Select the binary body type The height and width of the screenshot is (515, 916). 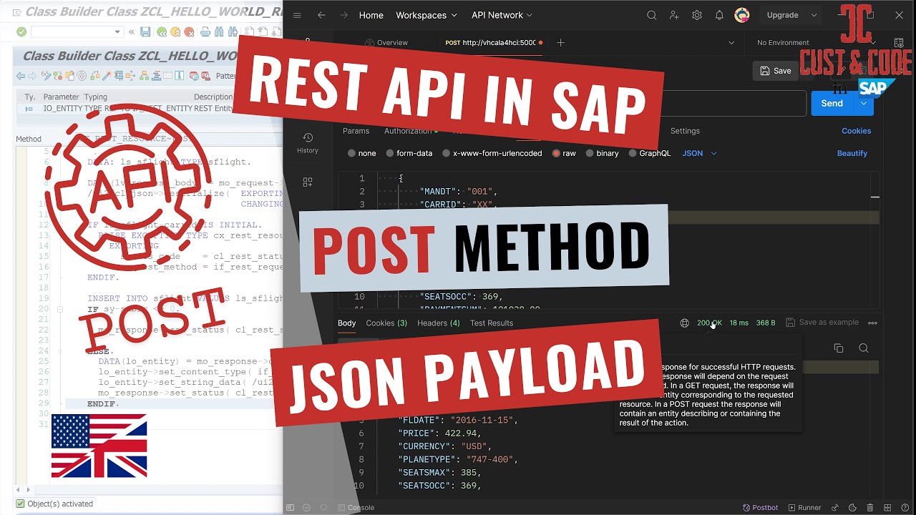pos(602,153)
